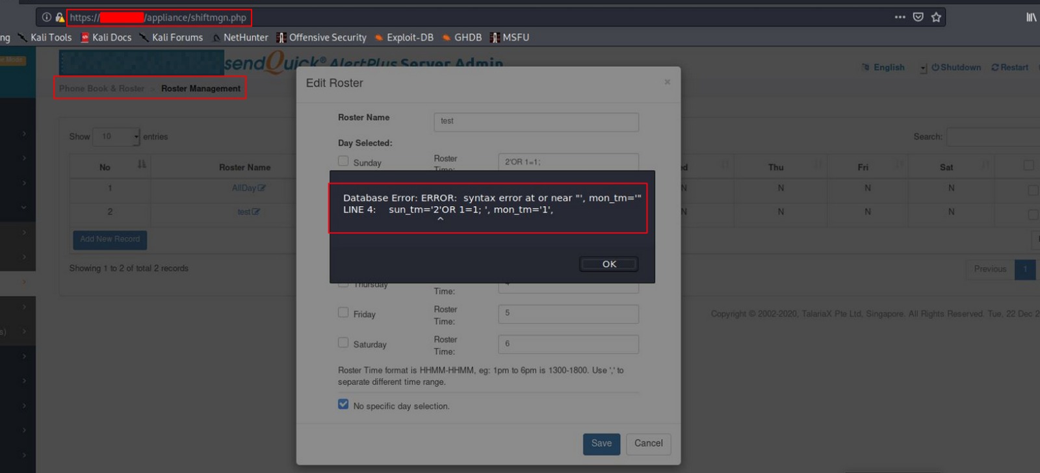Close the Edit Roster dialog with X

coord(667,83)
